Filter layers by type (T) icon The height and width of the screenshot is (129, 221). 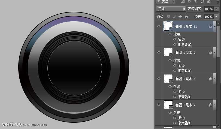click(x=195, y=1)
